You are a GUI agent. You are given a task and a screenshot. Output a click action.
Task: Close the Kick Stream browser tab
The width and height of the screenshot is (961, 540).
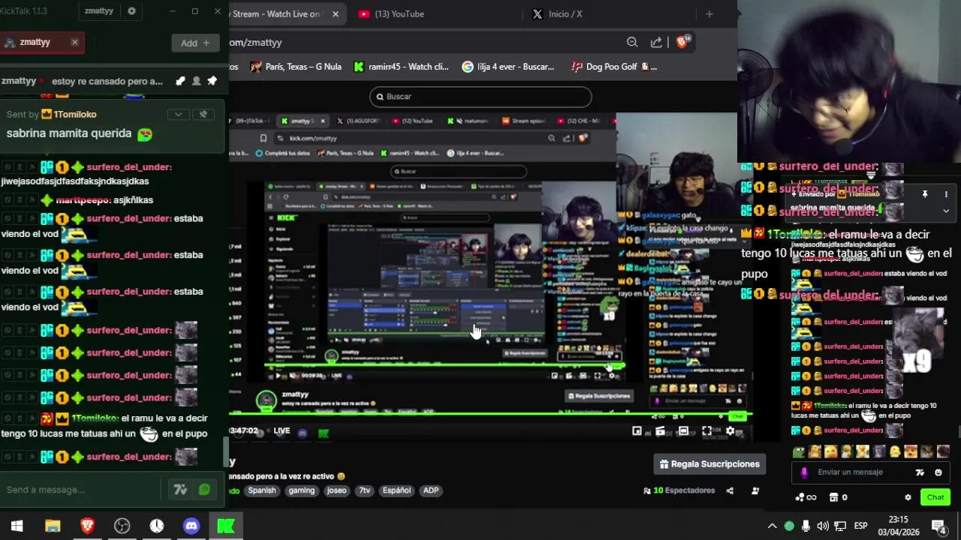coord(335,13)
